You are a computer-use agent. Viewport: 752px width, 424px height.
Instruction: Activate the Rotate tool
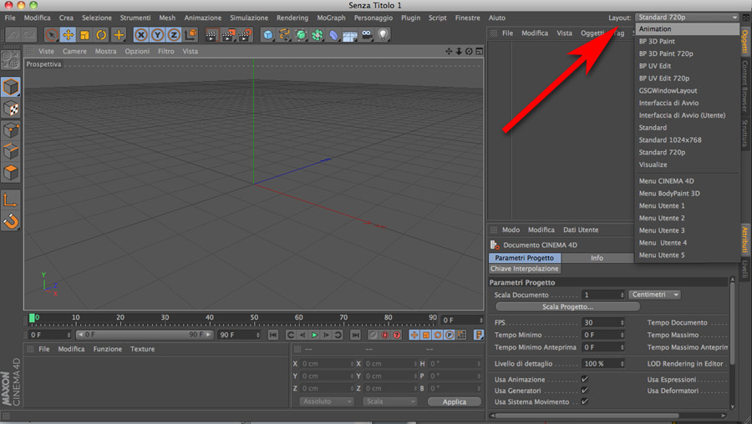[x=101, y=34]
